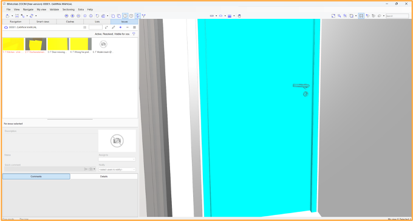Click the minus remove issue icon
This screenshot has width=413, height=221.
[128, 27]
